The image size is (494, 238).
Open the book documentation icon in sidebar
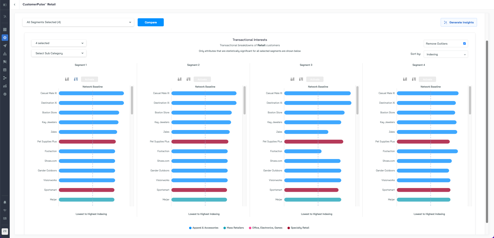(5, 218)
